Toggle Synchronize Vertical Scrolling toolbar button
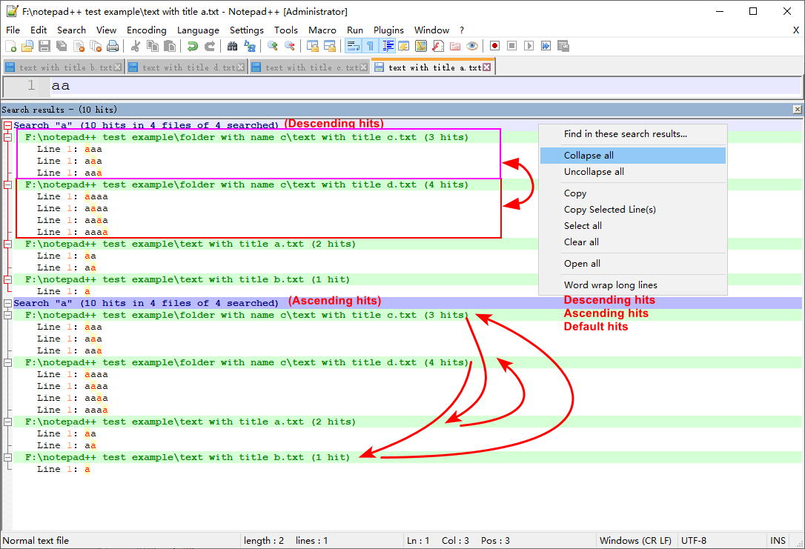This screenshot has height=549, width=805. point(313,46)
